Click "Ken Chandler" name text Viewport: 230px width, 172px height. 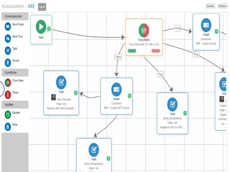pyautogui.click(x=64, y=99)
